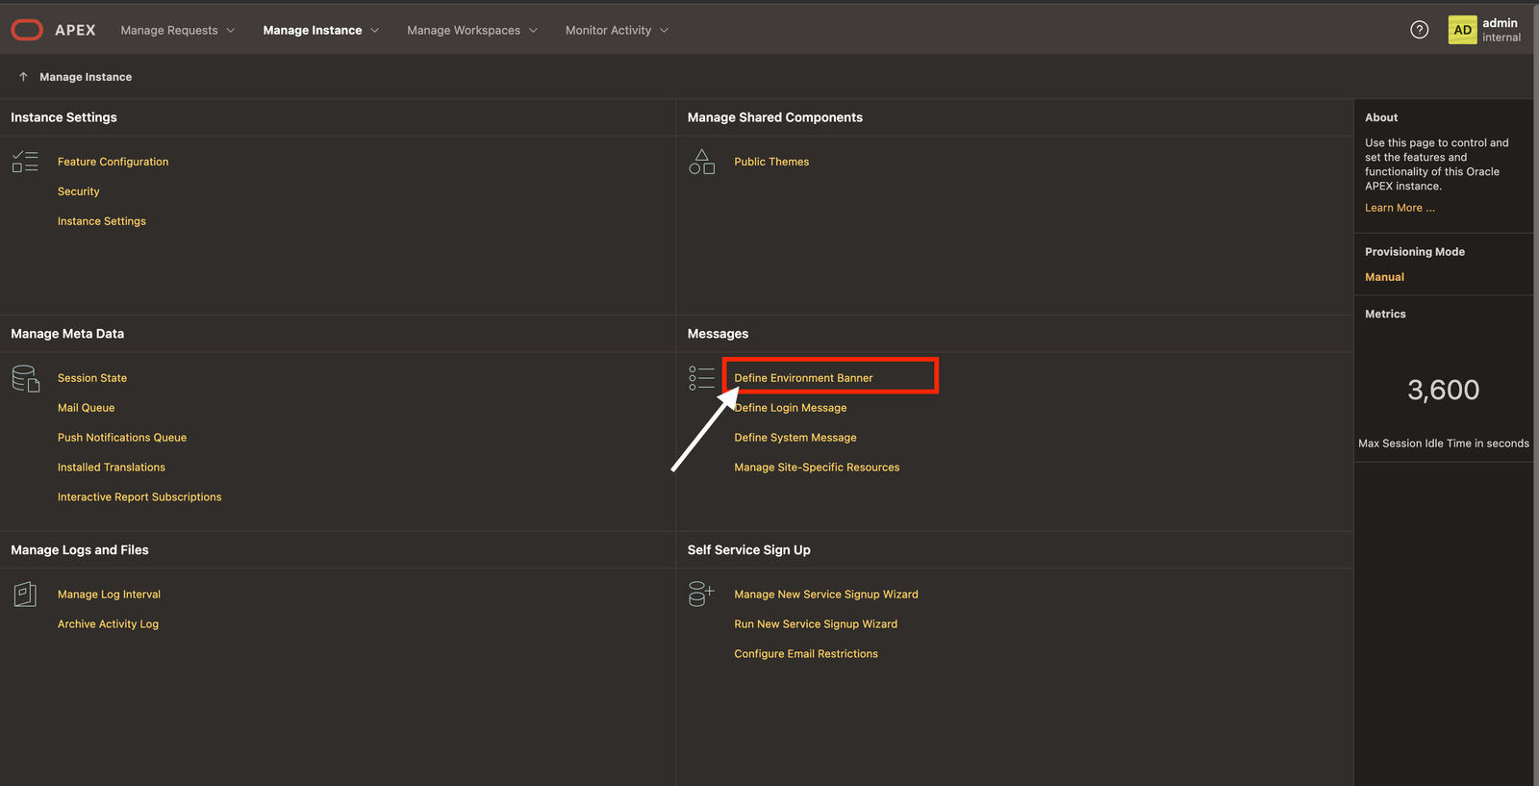This screenshot has height=786, width=1539.
Task: Click the Messages list icon
Action: (x=701, y=378)
